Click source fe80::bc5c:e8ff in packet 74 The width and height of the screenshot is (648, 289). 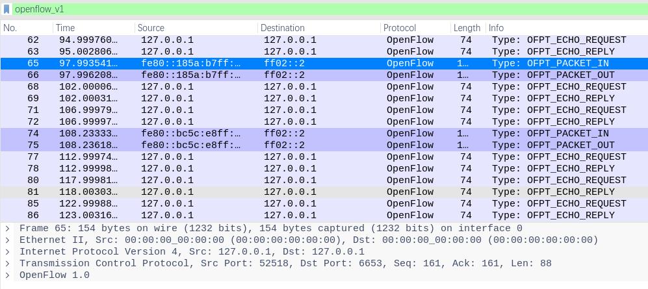pos(191,133)
